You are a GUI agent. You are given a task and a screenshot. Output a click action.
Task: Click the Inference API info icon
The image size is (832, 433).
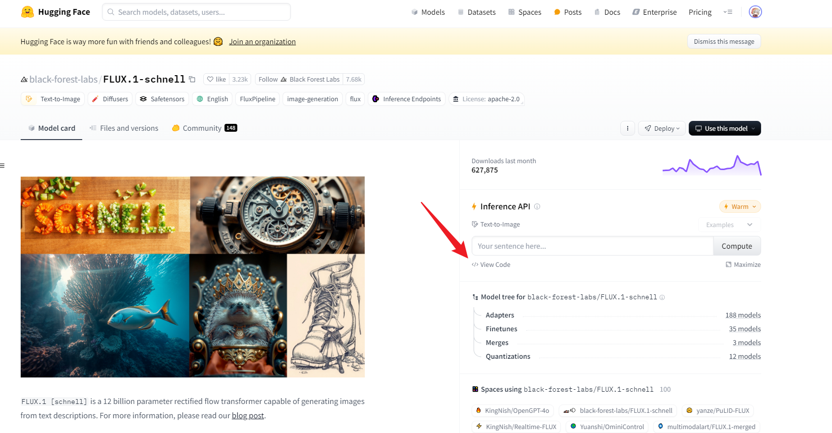pyautogui.click(x=537, y=206)
